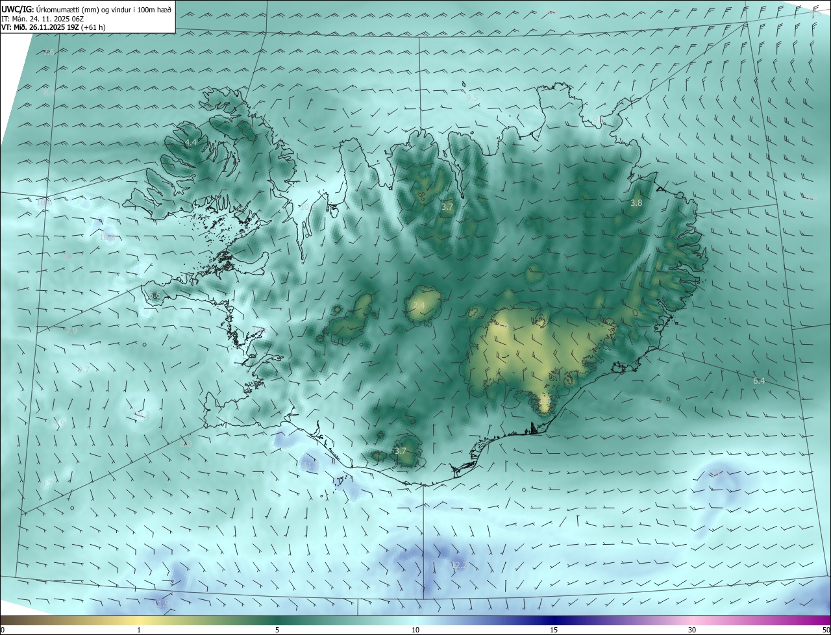Click the color scale tick label 1
This screenshot has width=831, height=635.
(x=139, y=630)
